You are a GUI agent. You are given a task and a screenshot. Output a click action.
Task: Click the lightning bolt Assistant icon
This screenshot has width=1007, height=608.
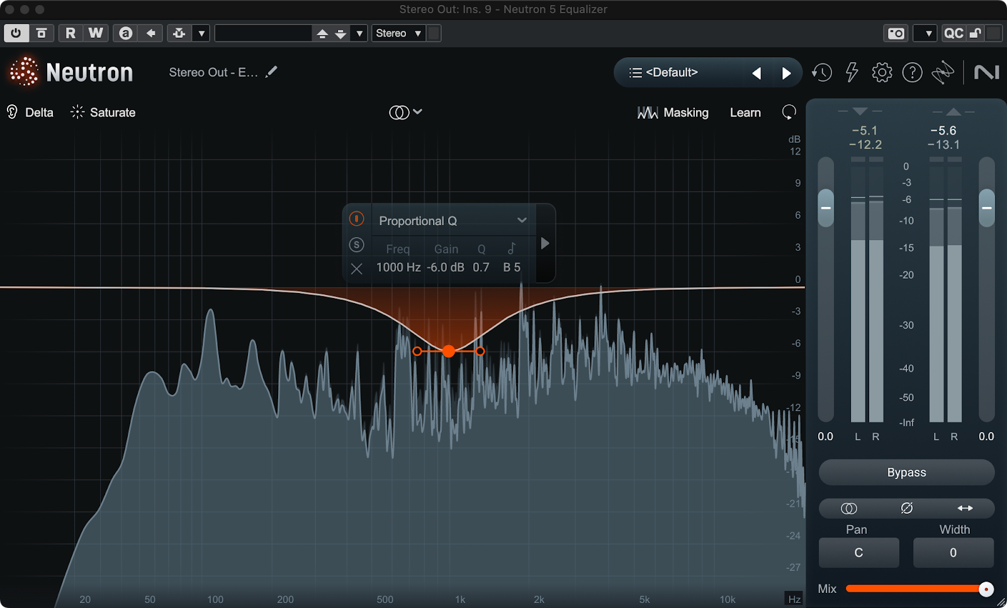(x=852, y=73)
